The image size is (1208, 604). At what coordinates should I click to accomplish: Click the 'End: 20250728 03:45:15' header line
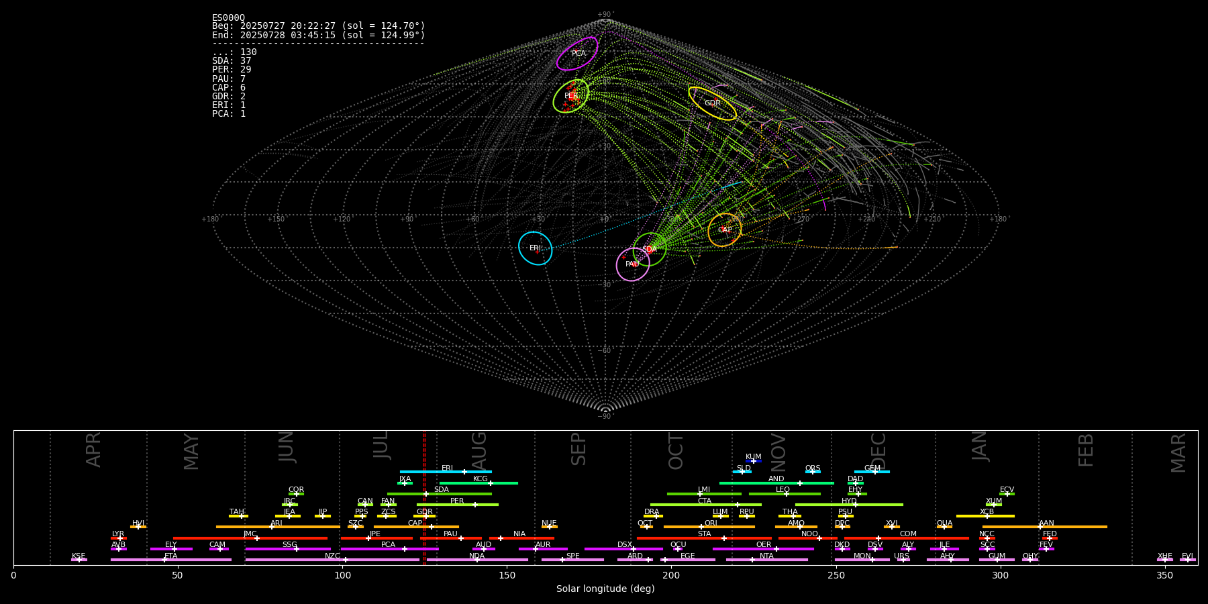pos(319,35)
